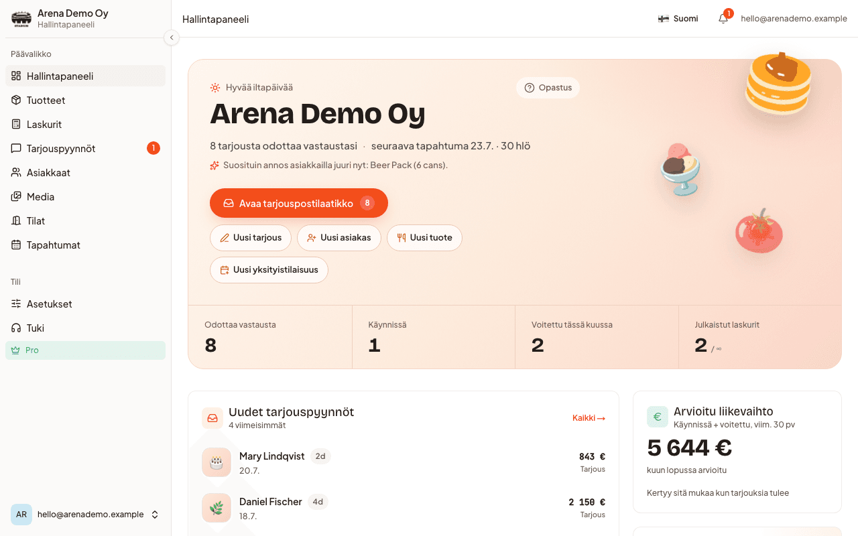Open Asetukset settings
This screenshot has height=536, width=858.
pyautogui.click(x=85, y=304)
